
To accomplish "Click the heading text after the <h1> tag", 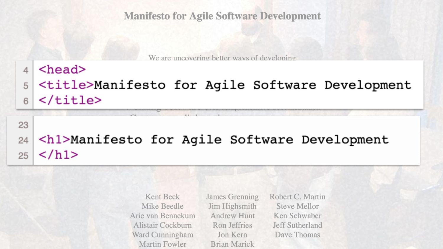I will coord(229,140).
